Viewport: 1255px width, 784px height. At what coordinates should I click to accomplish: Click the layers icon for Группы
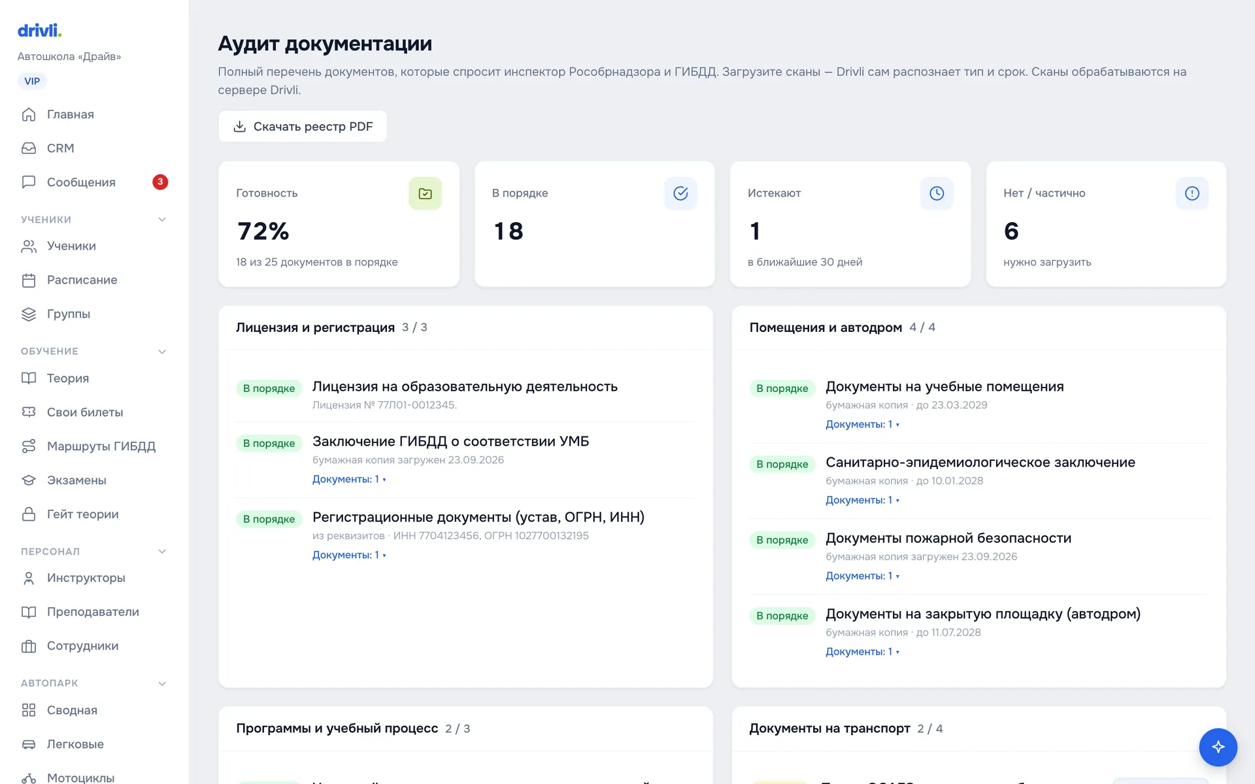(x=29, y=314)
